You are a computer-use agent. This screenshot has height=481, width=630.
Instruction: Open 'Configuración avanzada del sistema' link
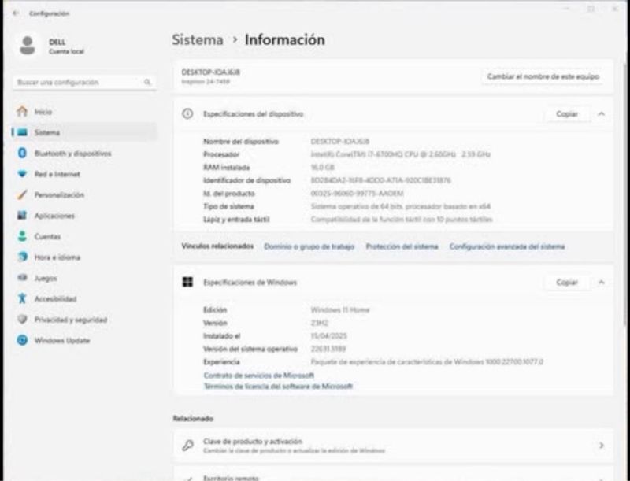507,246
